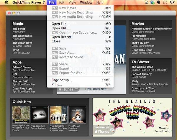Open the Edit menu

click(x=61, y=2)
